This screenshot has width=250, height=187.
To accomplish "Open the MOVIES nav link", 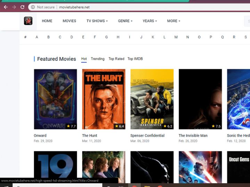I will tap(69, 21).
